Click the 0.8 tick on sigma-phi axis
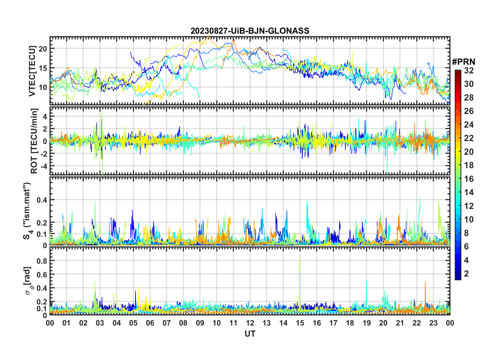The image size is (500, 350). tap(42, 261)
